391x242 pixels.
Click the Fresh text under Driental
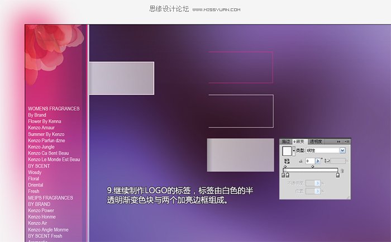point(34,191)
